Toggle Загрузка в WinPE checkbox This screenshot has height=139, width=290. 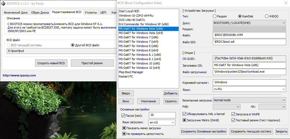pyautogui.click(x=233, y=114)
